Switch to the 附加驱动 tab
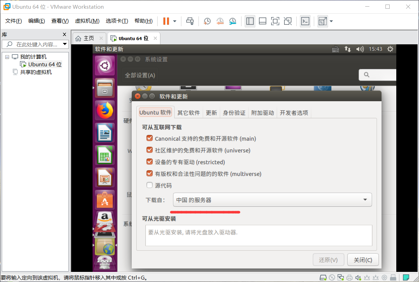 [x=263, y=113]
